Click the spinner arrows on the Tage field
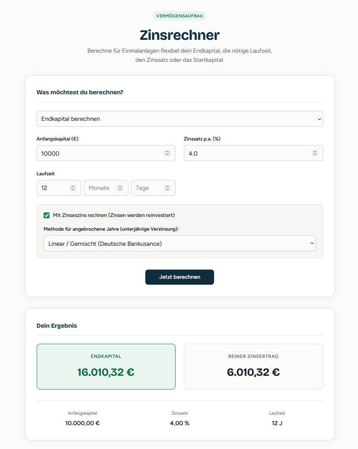The width and height of the screenshot is (358, 449). tap(167, 188)
